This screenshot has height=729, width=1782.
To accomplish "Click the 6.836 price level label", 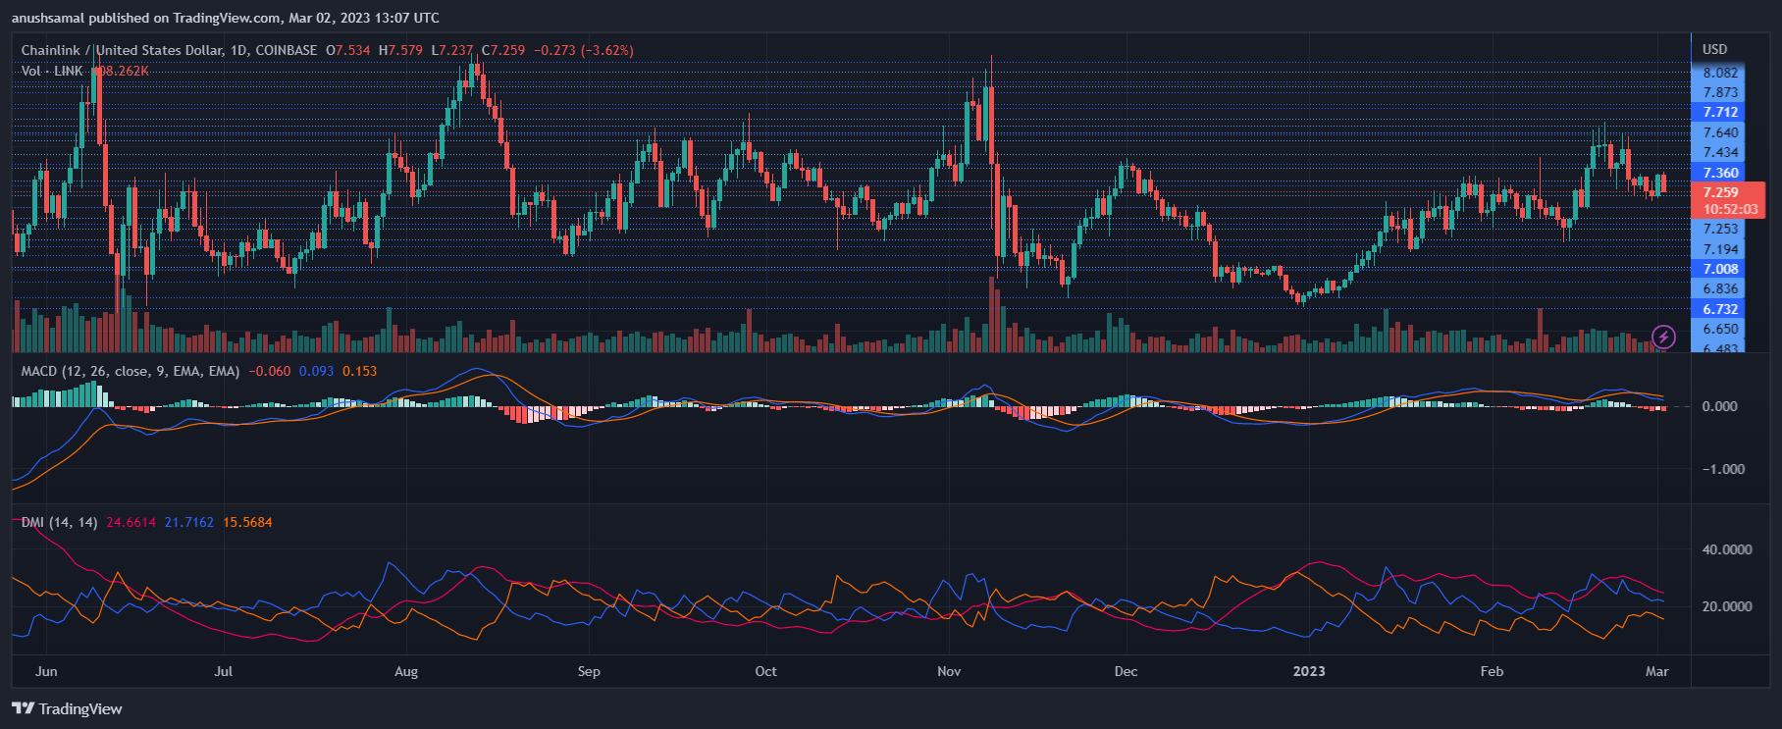I will (1720, 288).
